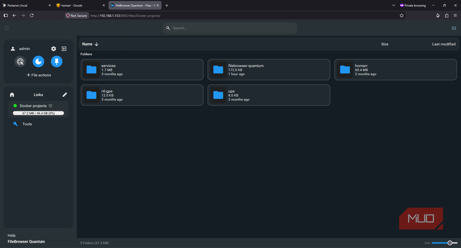Click the Not Secure indicator

(x=77, y=16)
